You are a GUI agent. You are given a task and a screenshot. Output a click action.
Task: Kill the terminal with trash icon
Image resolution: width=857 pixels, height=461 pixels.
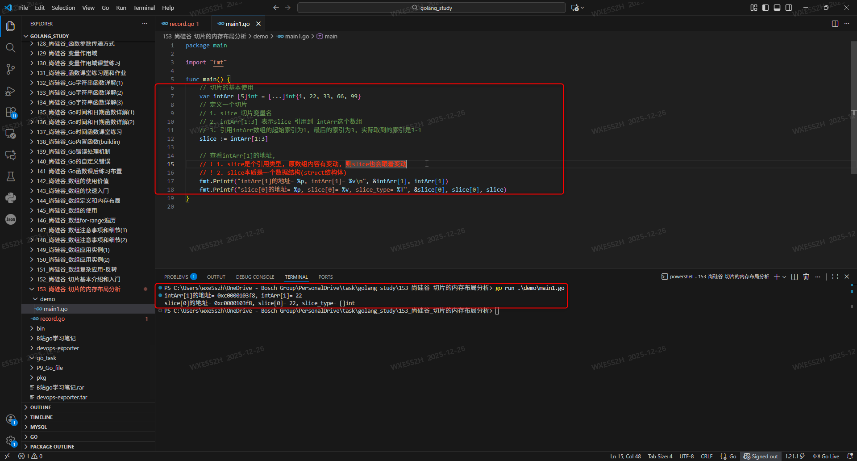point(806,277)
